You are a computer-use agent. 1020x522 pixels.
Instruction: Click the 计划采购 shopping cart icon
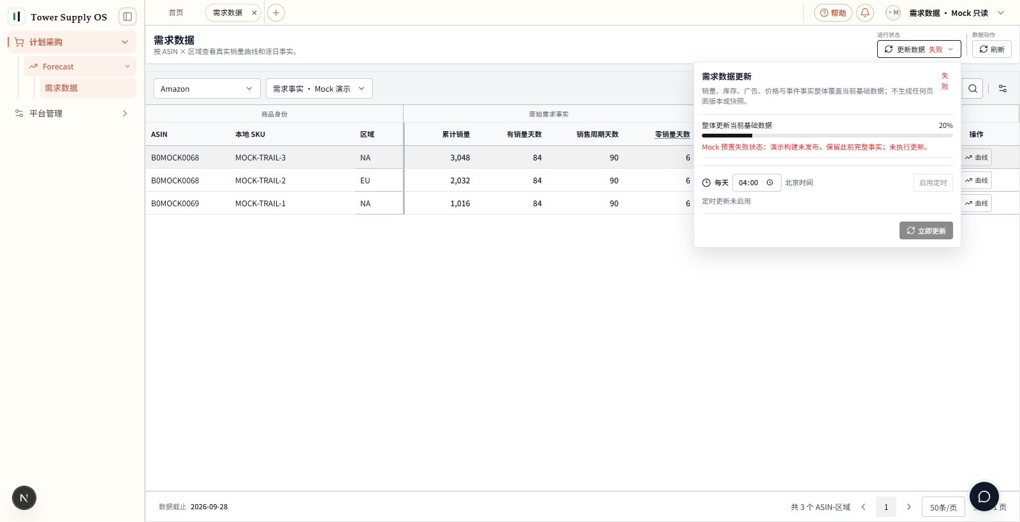19,42
